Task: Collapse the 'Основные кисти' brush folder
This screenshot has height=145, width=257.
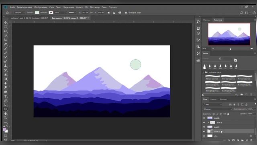Action: tap(204, 72)
